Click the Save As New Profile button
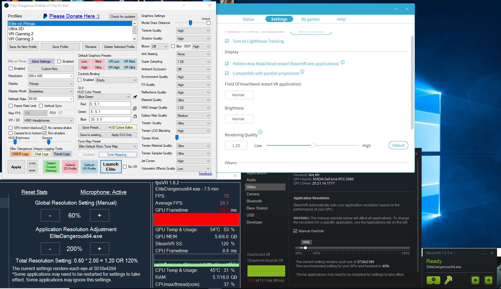 23,47
